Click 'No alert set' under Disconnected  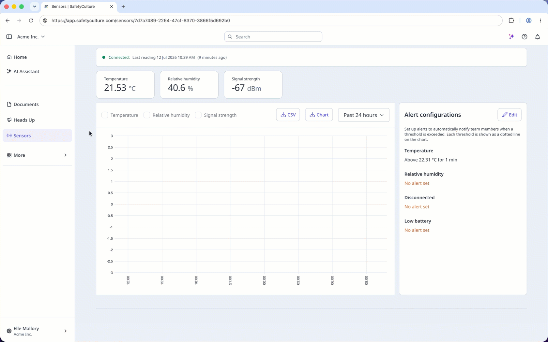click(417, 207)
